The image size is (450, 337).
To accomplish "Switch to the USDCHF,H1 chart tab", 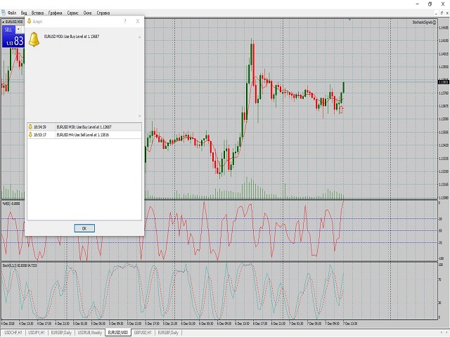I will (x=13, y=331).
